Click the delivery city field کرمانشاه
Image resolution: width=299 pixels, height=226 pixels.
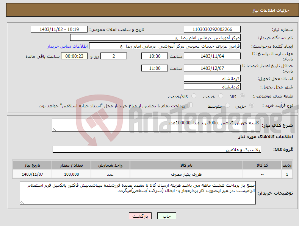[212, 87]
